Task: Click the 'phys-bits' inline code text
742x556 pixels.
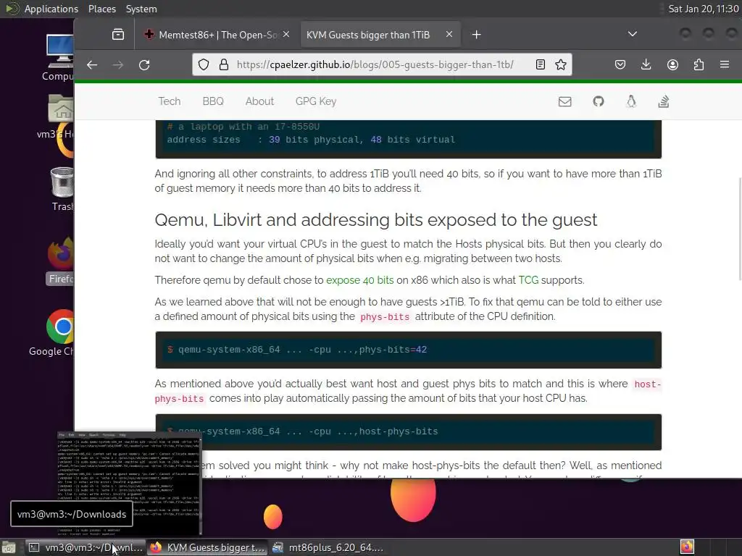Action: (x=385, y=317)
